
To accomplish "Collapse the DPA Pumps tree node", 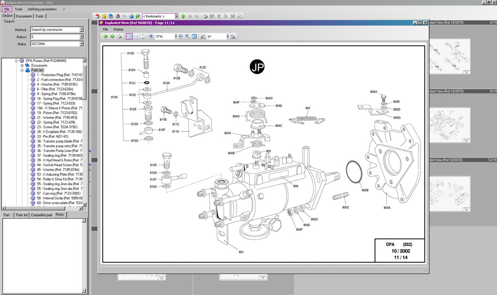I will [x=17, y=61].
